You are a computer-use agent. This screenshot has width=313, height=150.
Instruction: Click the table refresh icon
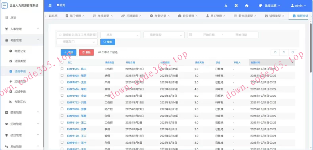click(284, 52)
